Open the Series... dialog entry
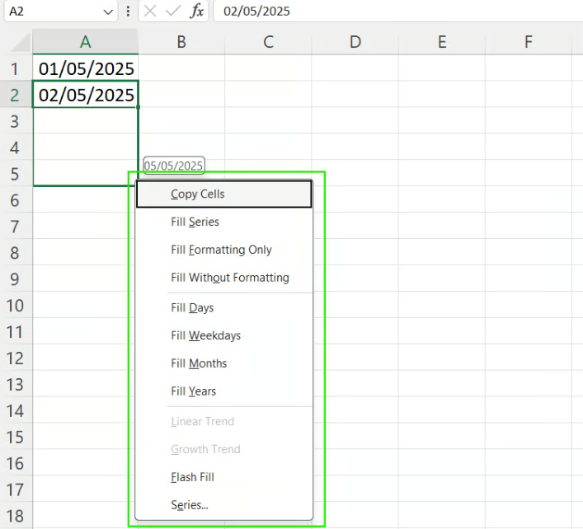 (x=189, y=505)
